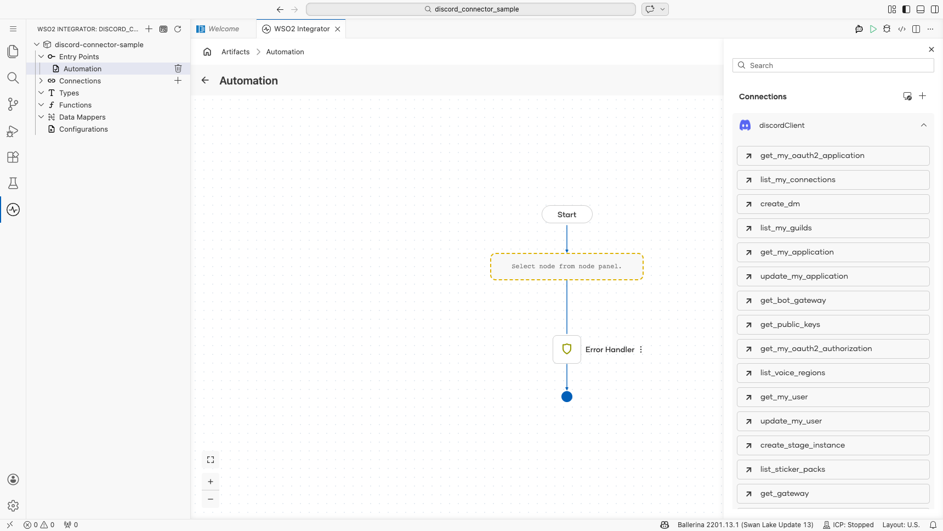Click the Start node in the diagram
The width and height of the screenshot is (943, 531).
[x=567, y=214]
